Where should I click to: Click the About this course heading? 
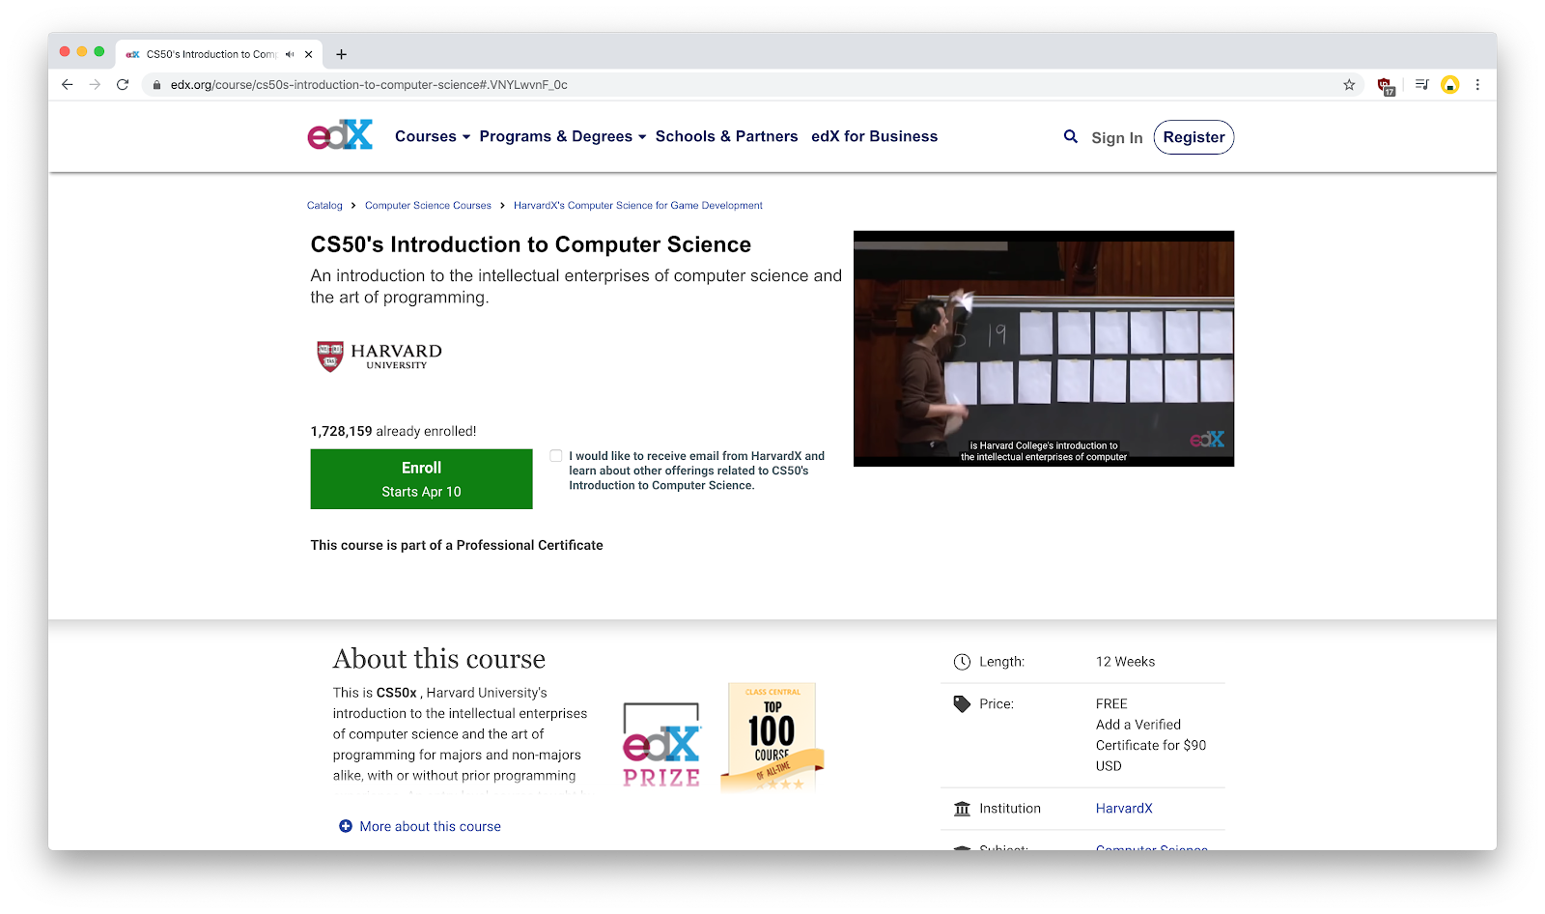click(x=439, y=659)
